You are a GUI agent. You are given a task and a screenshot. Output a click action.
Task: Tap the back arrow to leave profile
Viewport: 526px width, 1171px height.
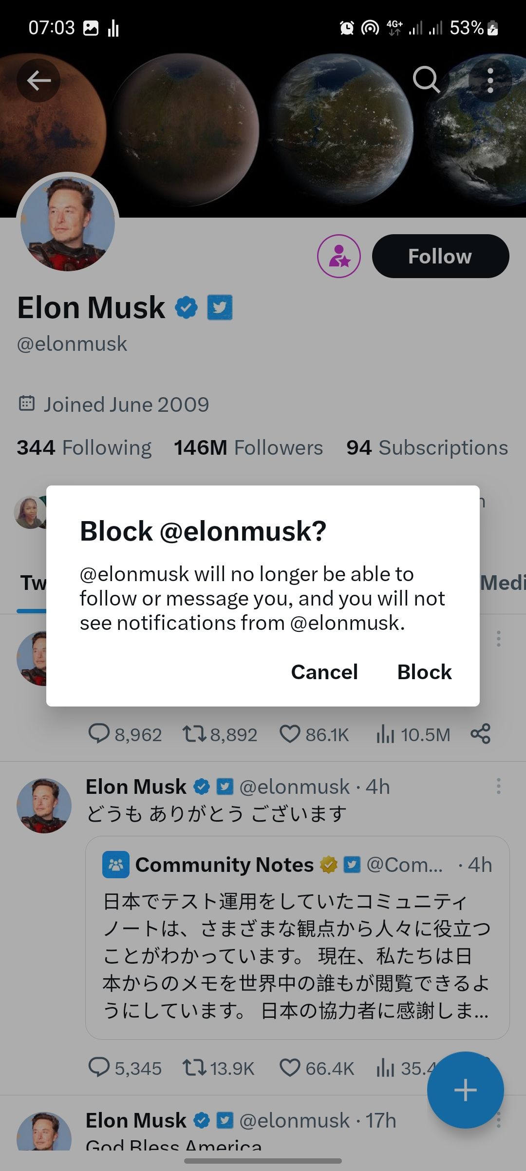[39, 81]
